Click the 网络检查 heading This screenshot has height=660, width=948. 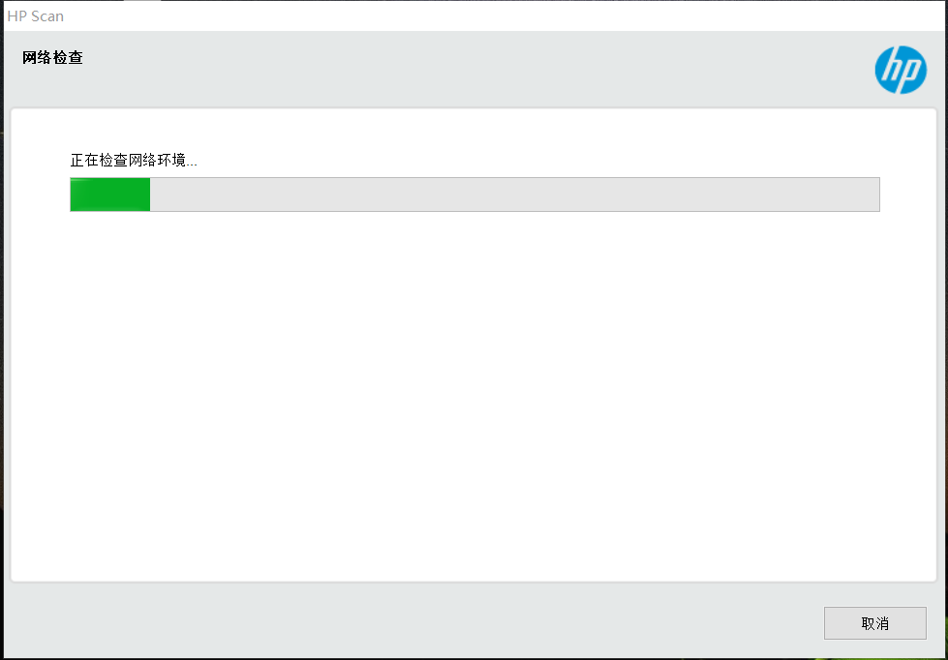coord(52,57)
